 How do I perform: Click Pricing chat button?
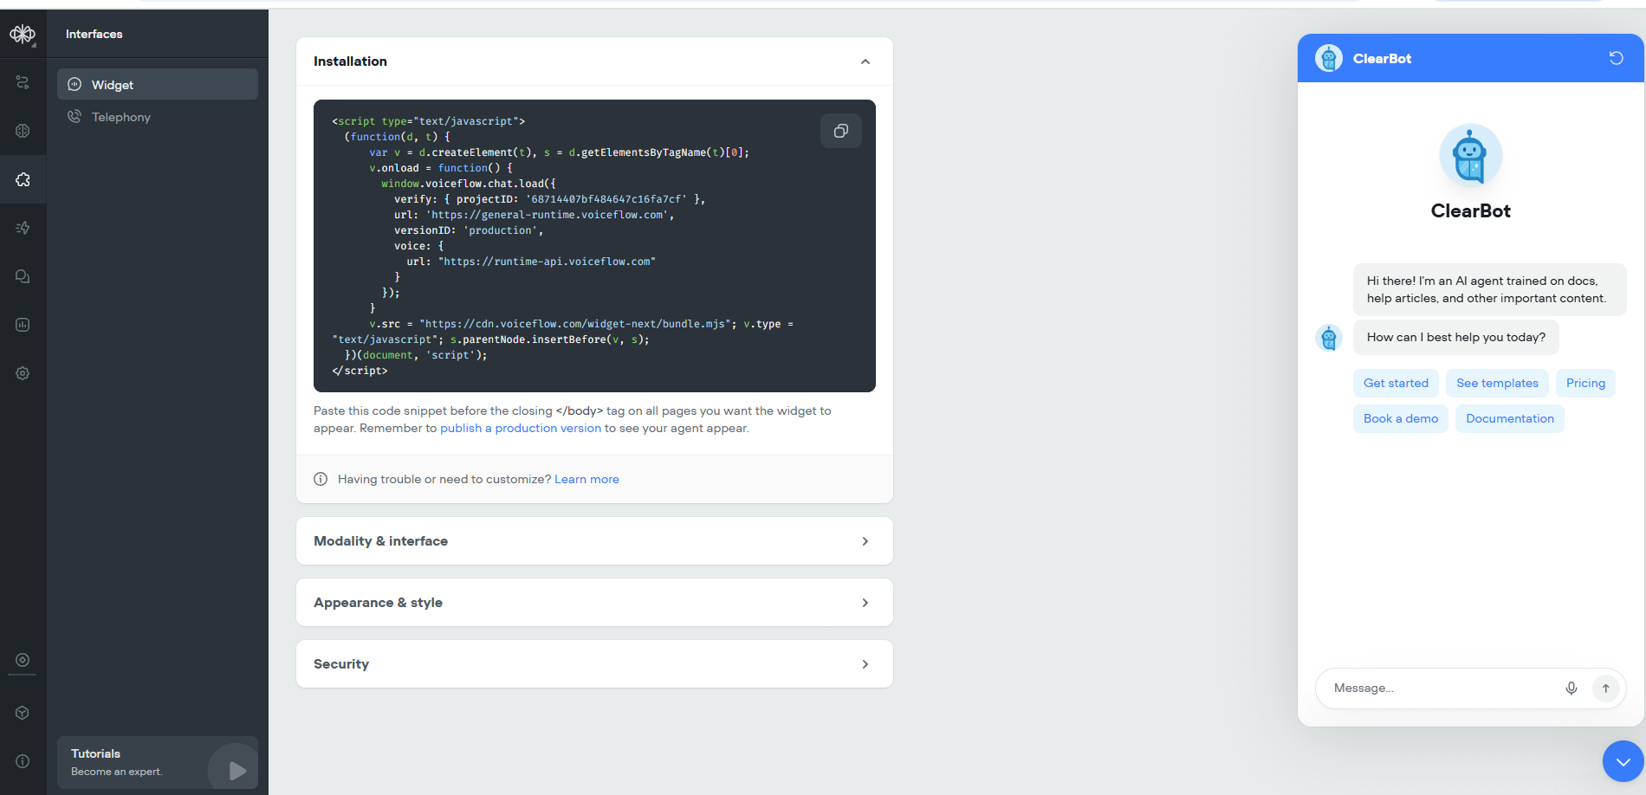[x=1585, y=383]
